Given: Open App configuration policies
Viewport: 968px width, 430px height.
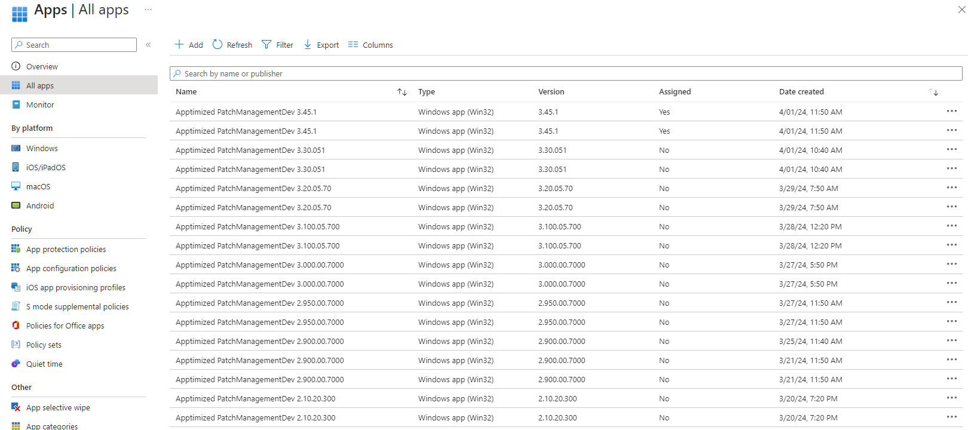Looking at the screenshot, I should tap(71, 268).
